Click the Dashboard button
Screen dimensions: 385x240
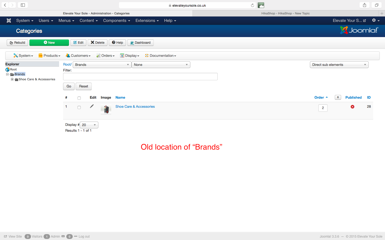tap(140, 43)
